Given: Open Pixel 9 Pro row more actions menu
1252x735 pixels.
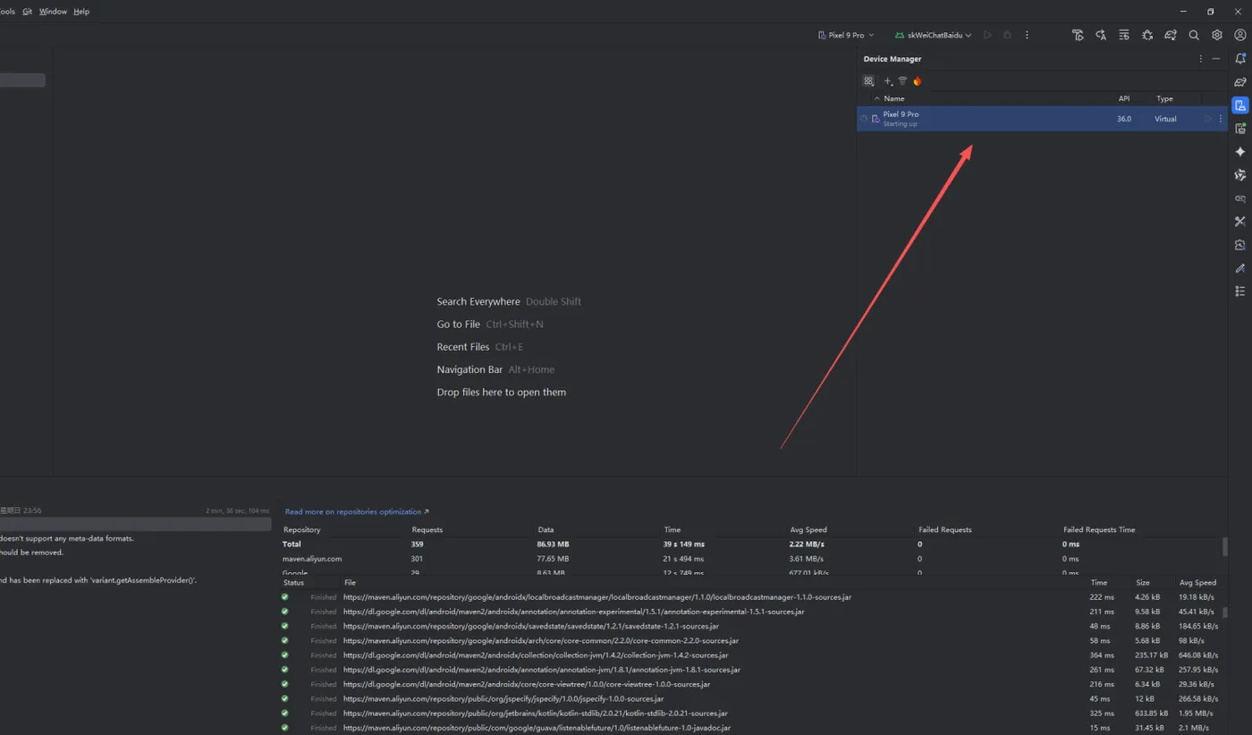Looking at the screenshot, I should point(1221,119).
